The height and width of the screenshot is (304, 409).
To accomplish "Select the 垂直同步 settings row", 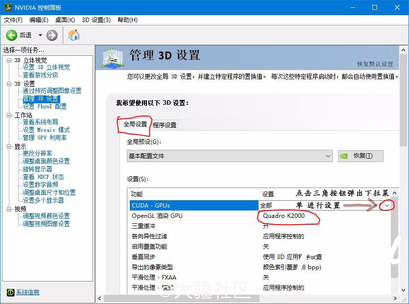I will [260, 257].
